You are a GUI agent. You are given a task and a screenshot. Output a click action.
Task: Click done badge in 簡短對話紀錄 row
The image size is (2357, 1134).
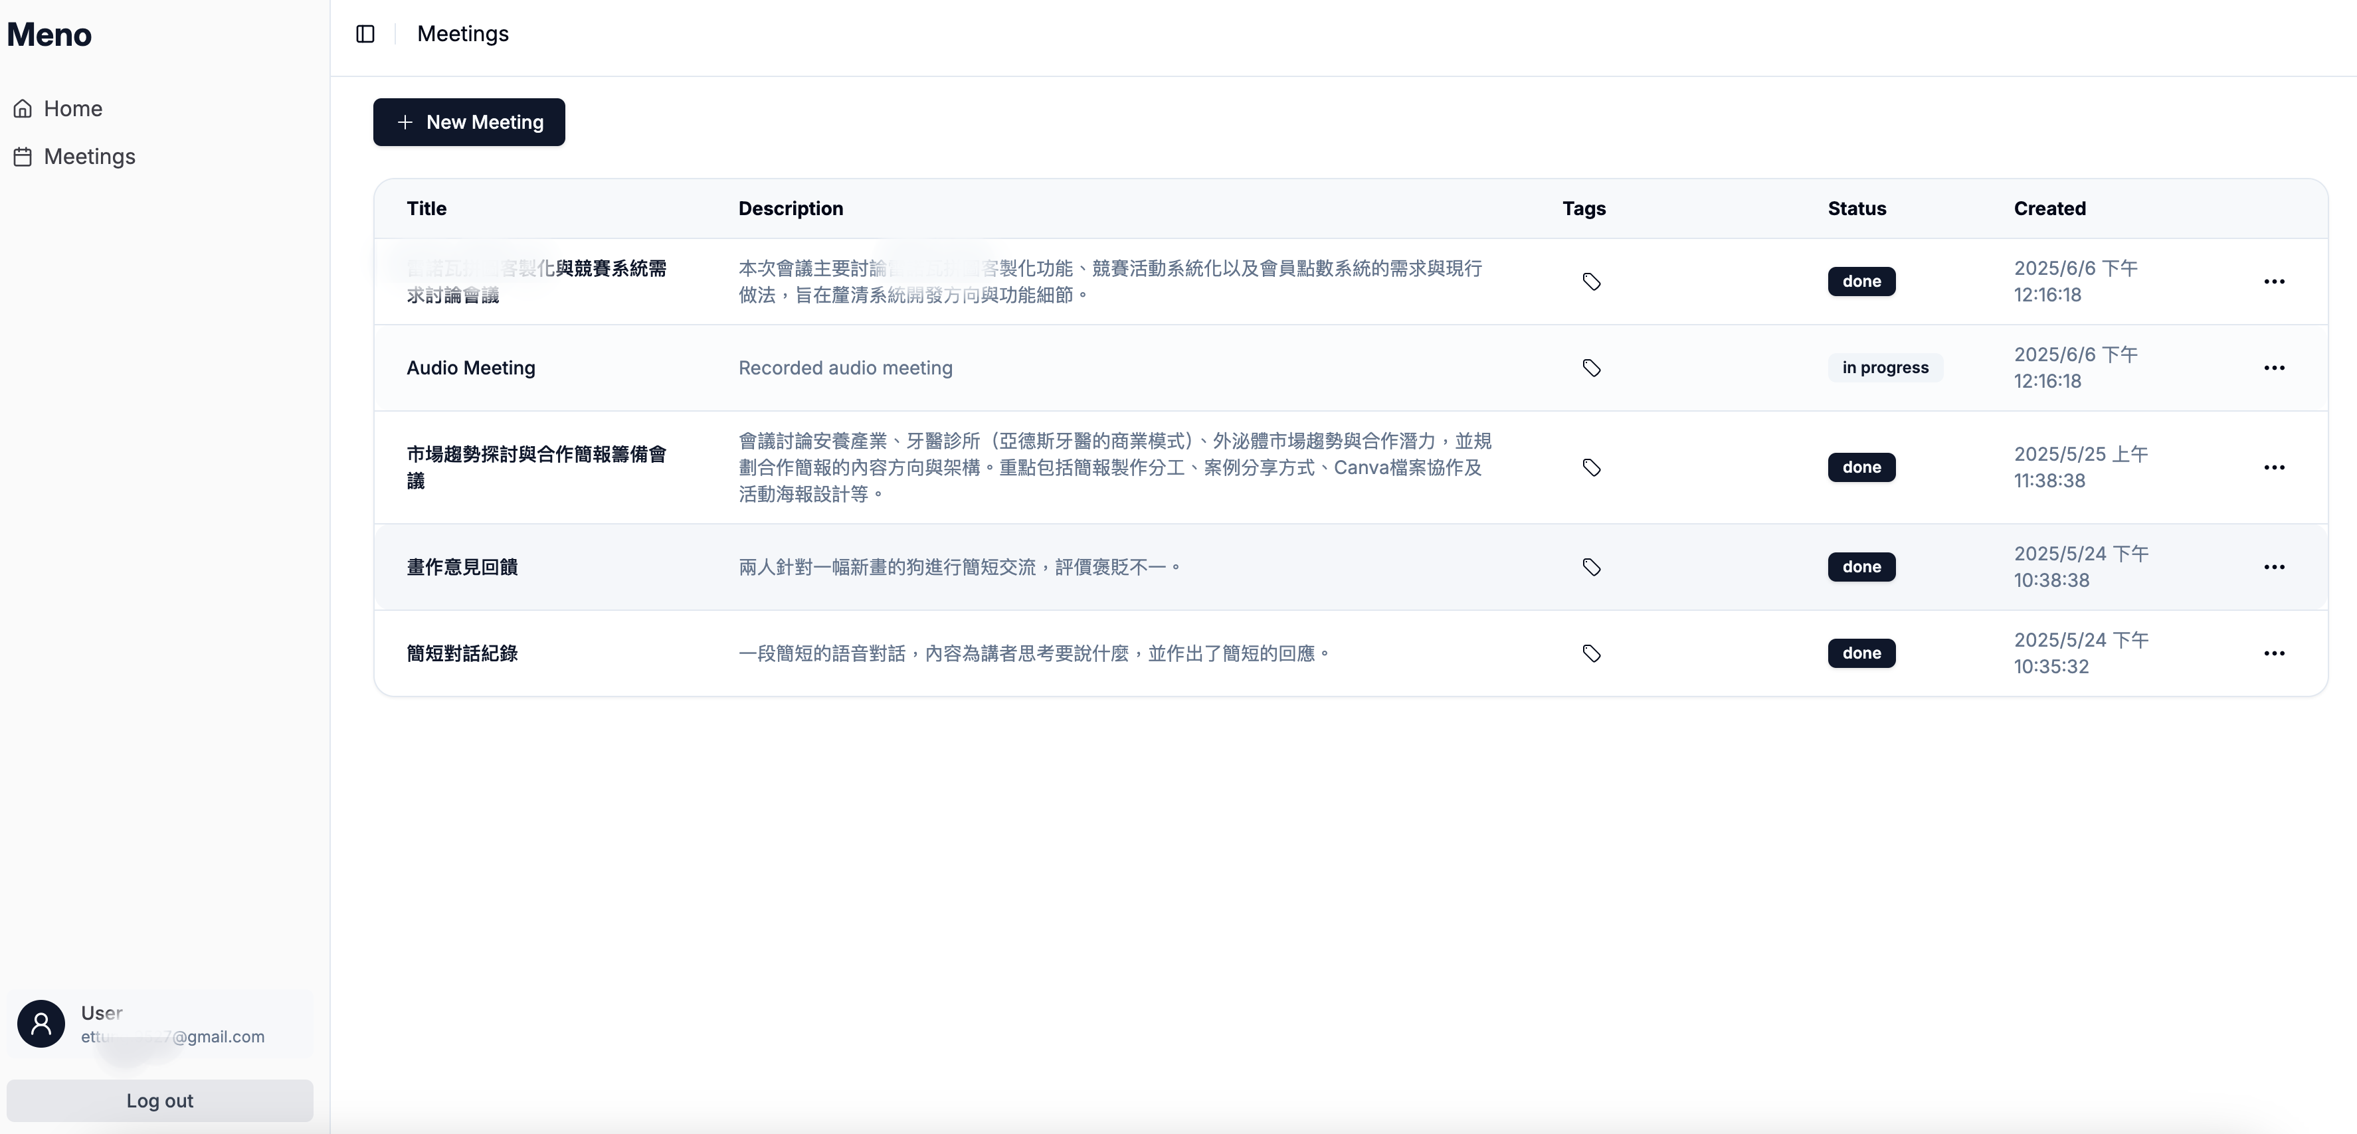1861,653
